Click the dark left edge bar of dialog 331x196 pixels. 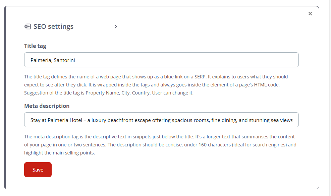[5, 98]
